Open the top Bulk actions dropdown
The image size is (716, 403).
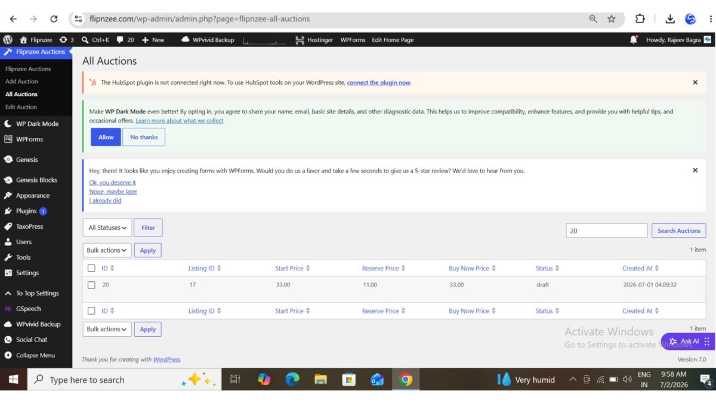pyautogui.click(x=107, y=250)
